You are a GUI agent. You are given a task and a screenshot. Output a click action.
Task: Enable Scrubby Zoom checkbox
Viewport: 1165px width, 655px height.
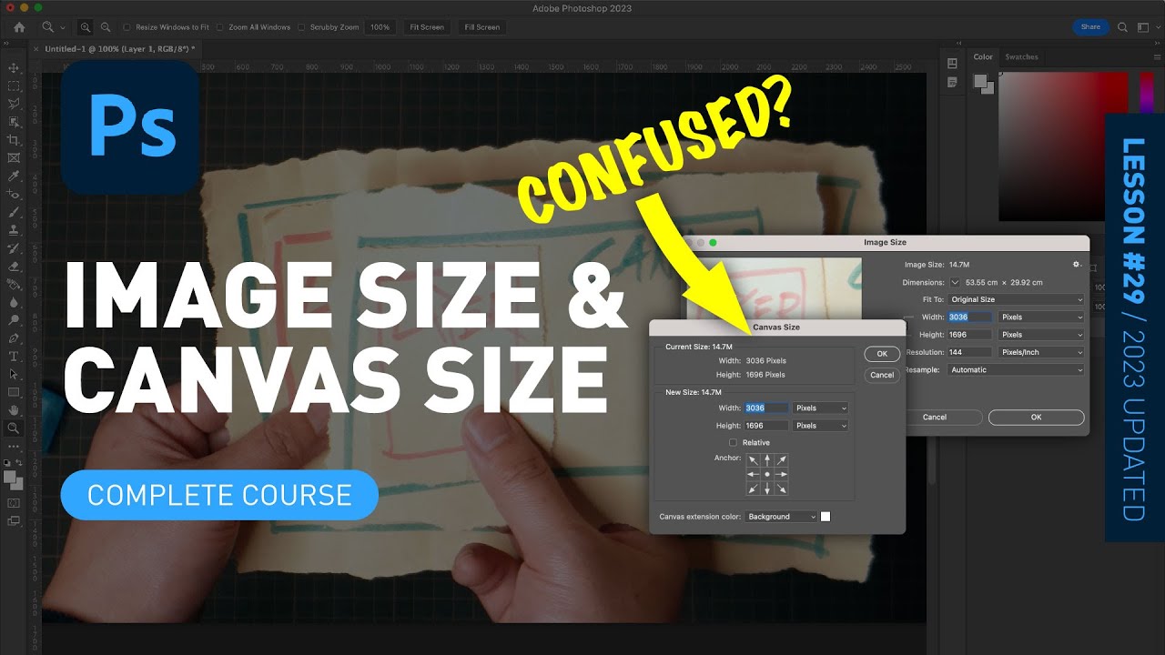point(301,27)
